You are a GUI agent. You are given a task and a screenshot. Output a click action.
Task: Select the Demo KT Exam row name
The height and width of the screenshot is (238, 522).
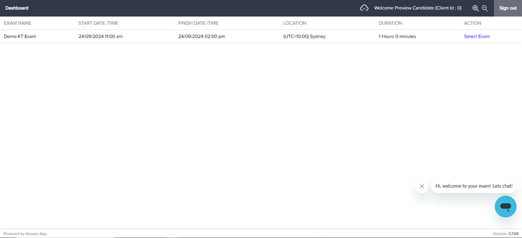pos(20,36)
